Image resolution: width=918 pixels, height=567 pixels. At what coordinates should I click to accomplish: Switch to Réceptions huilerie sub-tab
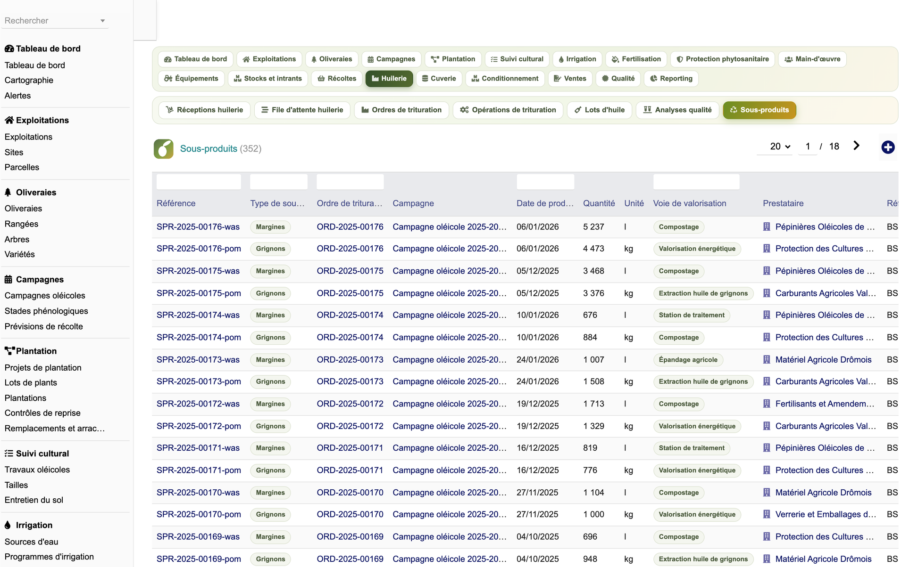pyautogui.click(x=204, y=110)
